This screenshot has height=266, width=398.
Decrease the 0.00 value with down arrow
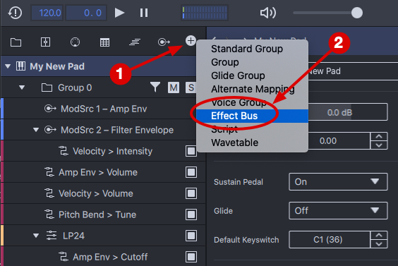click(379, 145)
